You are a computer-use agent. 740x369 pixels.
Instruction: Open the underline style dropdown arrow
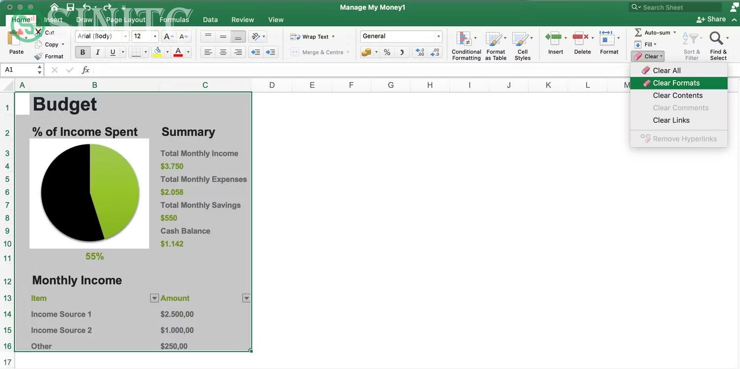tap(123, 52)
